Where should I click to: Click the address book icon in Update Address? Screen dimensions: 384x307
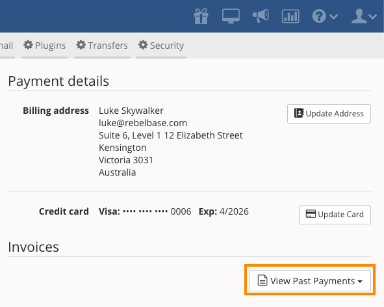coord(299,113)
